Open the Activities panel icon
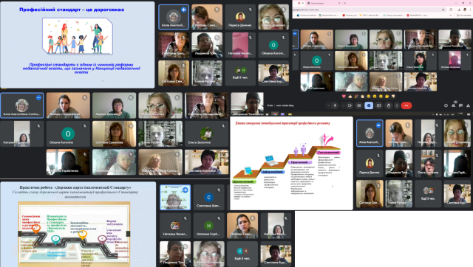473x267 pixels. 468,105
